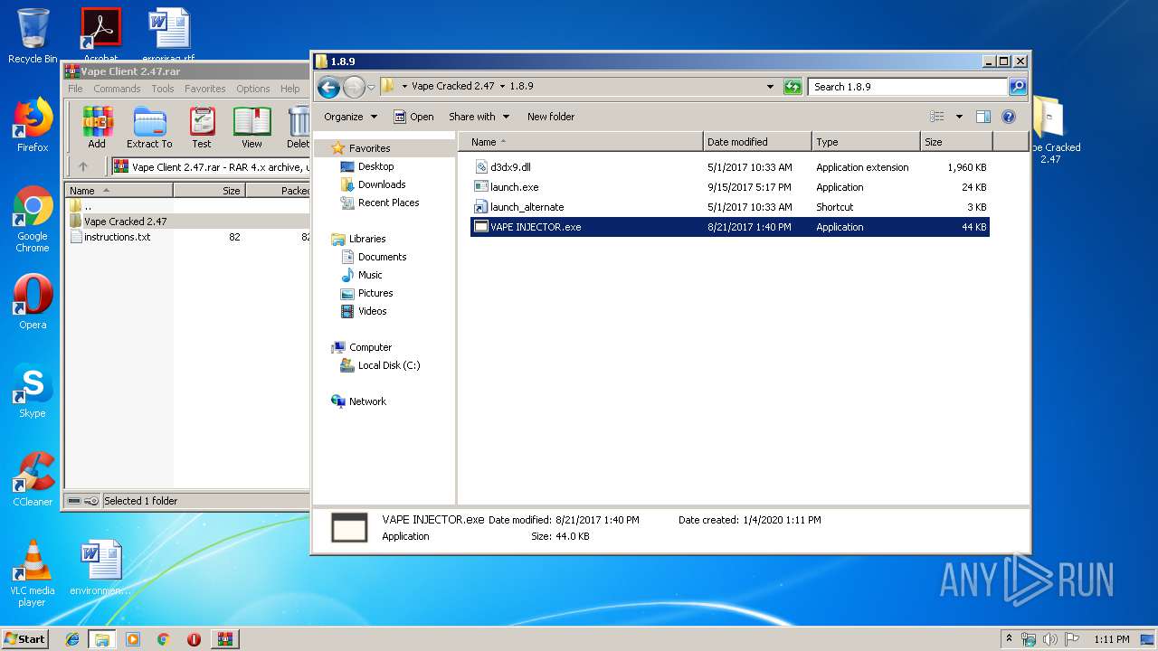Image resolution: width=1158 pixels, height=651 pixels.
Task: Open the Organize dropdown menu
Action: (350, 117)
